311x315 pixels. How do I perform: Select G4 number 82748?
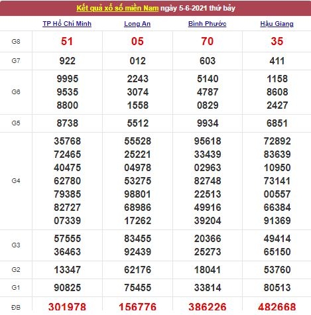208,181
